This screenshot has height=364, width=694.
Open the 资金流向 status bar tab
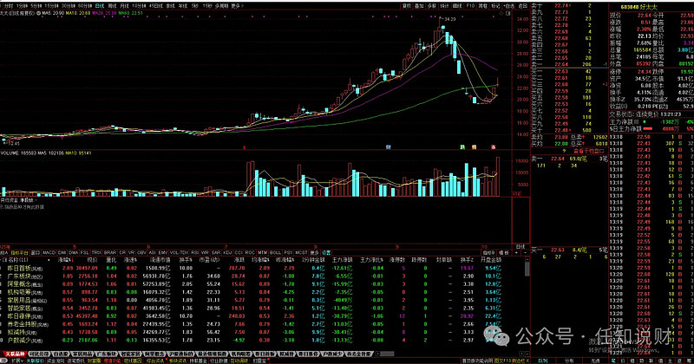56,361
